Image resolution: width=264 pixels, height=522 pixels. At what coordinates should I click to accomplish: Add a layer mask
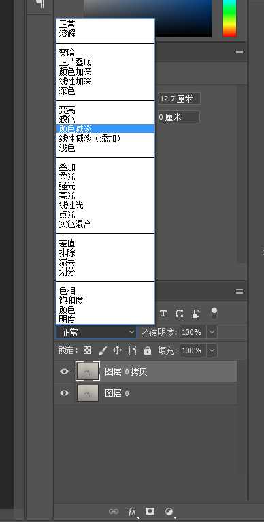(150, 511)
